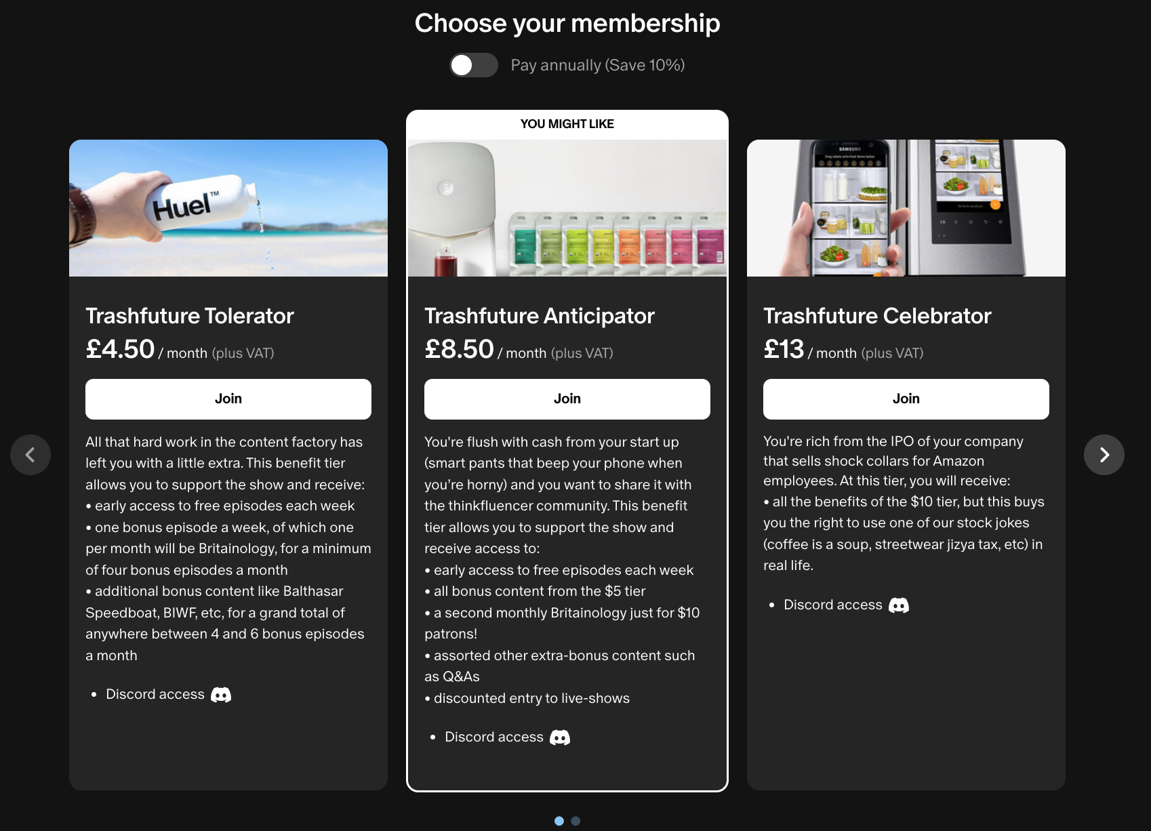
Task: Click the Discord icon in Tolerator card
Action: [221, 695]
